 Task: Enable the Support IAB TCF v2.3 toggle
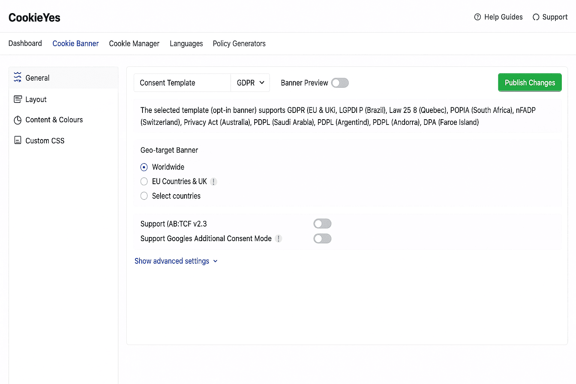pos(322,224)
